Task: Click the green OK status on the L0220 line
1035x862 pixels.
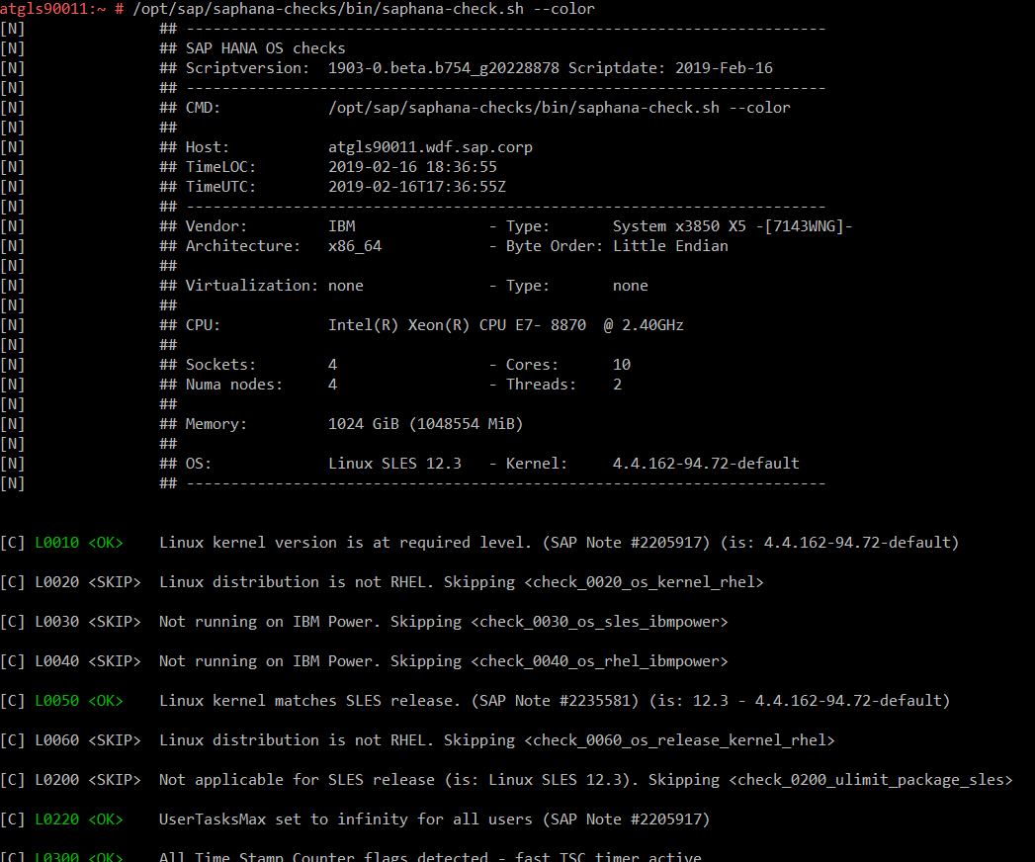Action: pos(106,819)
